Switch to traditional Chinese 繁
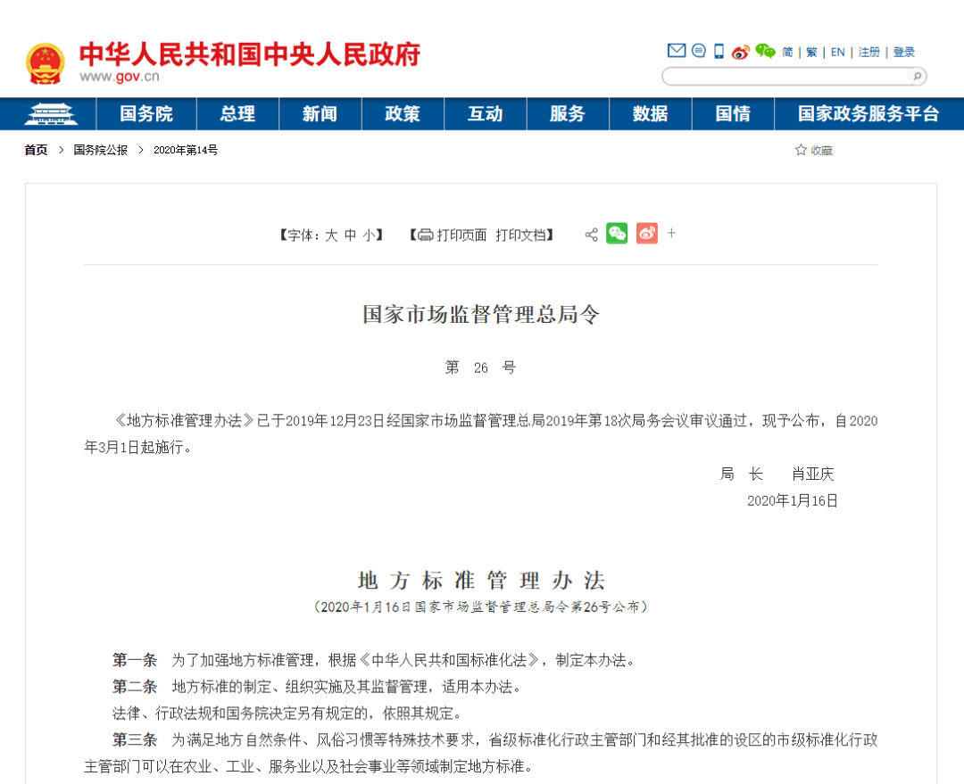964x784 pixels. click(x=811, y=53)
